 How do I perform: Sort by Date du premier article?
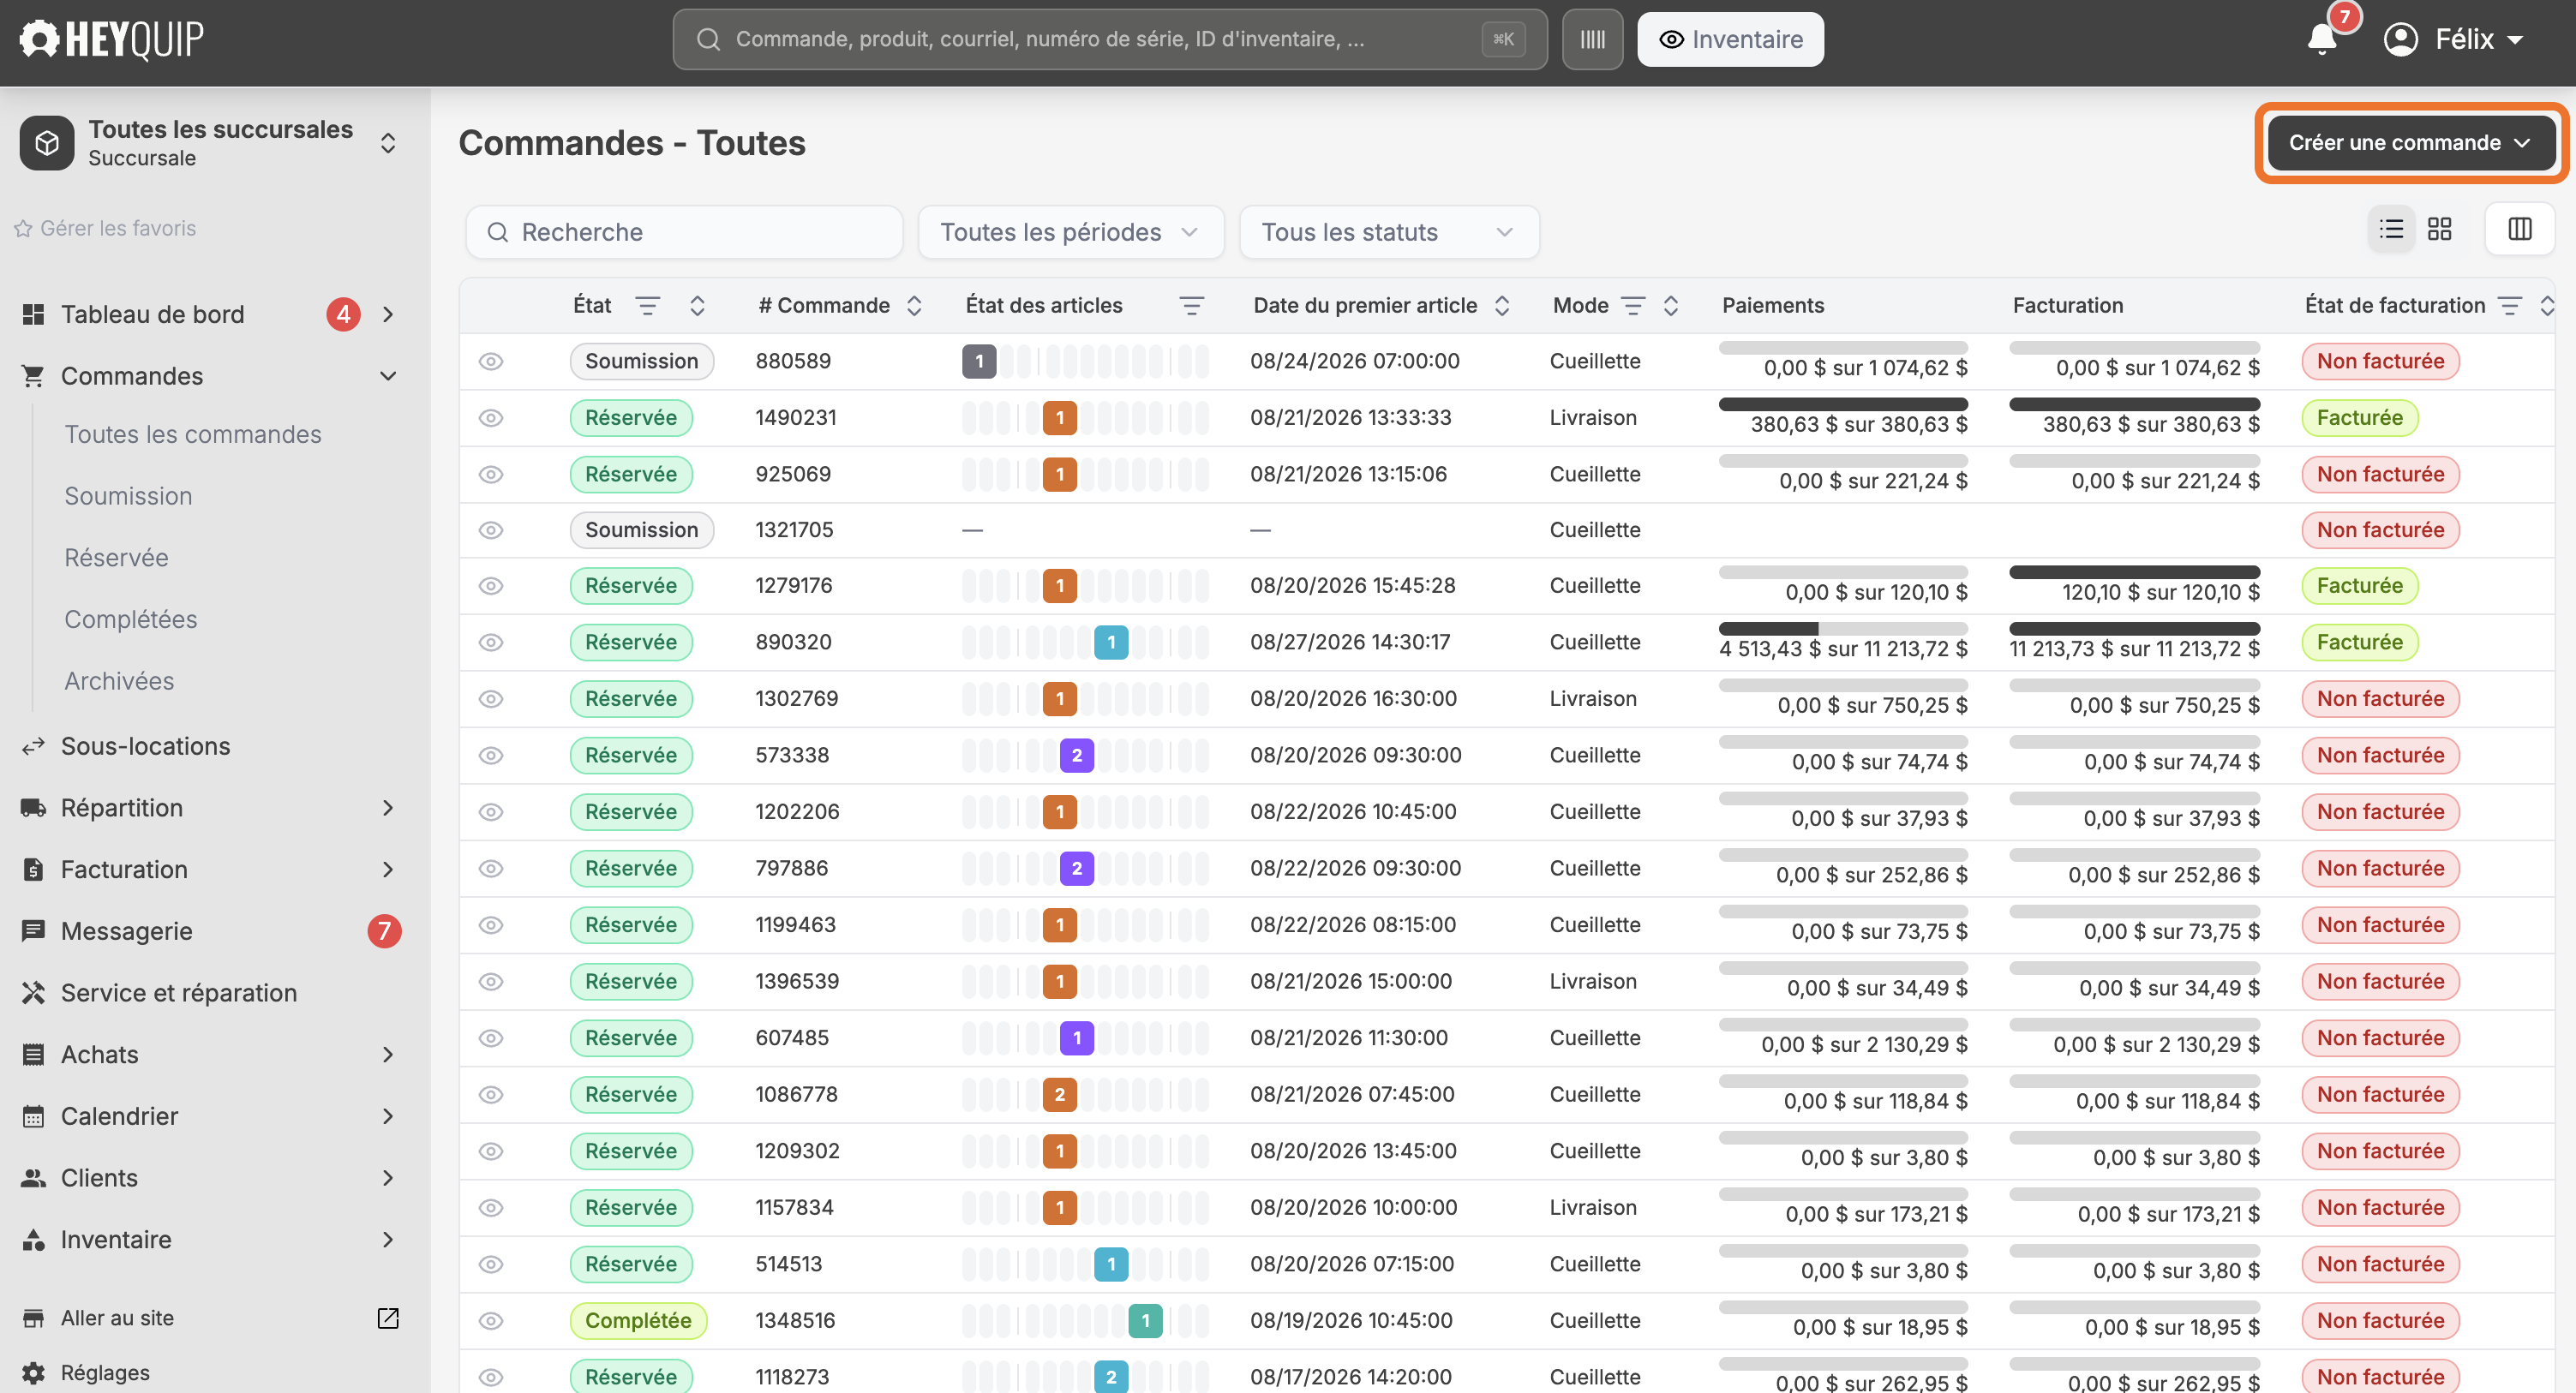coord(1501,306)
